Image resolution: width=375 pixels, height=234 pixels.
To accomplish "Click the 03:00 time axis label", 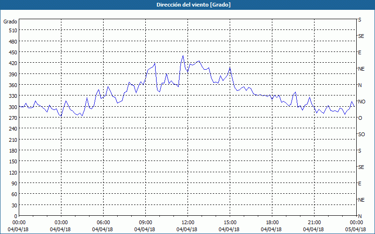I will 61,223.
